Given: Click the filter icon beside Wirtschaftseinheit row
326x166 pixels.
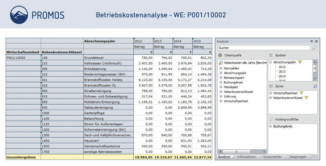Looking at the screenshot, I should (301, 93).
